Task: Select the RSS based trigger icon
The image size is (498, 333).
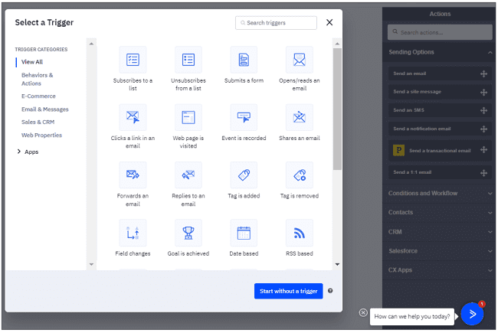Action: 300,232
